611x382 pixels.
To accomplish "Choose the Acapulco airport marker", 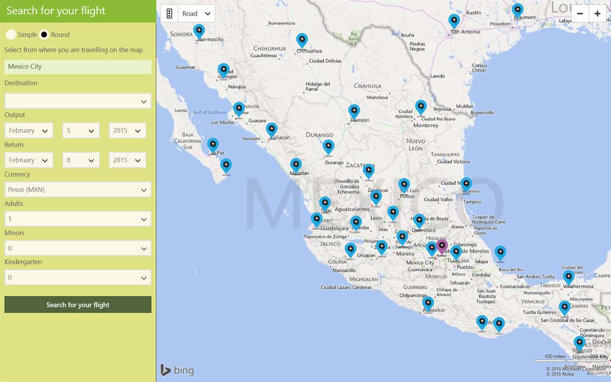I will click(428, 304).
